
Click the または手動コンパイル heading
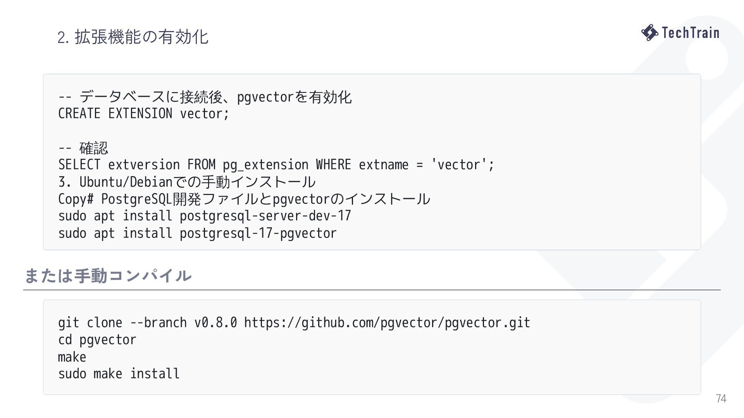108,276
